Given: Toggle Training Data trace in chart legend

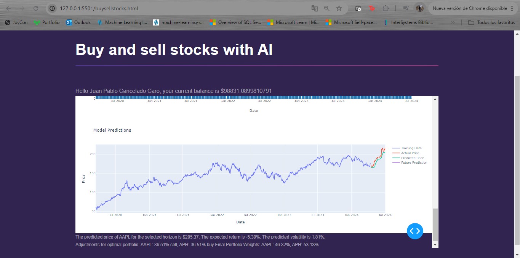Looking at the screenshot, I should tap(411, 148).
